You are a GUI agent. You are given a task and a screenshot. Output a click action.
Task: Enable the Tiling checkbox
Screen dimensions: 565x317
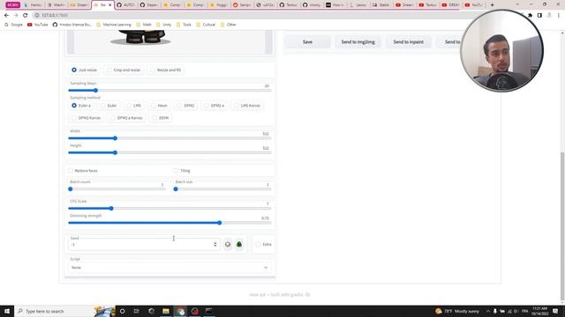tap(176, 170)
